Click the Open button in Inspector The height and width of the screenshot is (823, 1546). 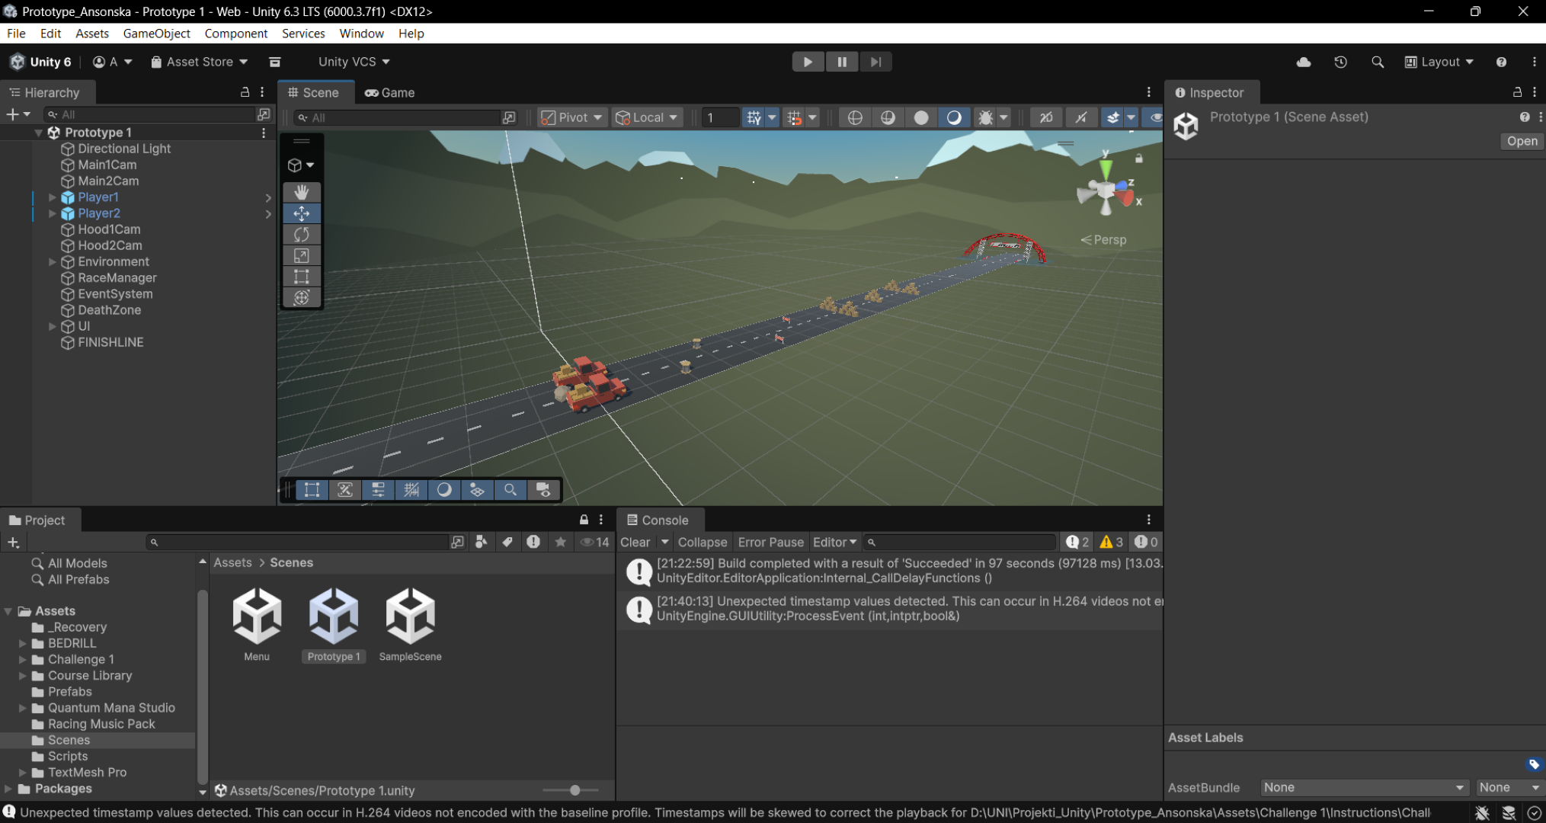click(x=1522, y=141)
